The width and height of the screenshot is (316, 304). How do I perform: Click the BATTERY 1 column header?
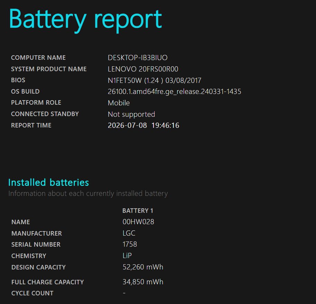pyautogui.click(x=138, y=211)
